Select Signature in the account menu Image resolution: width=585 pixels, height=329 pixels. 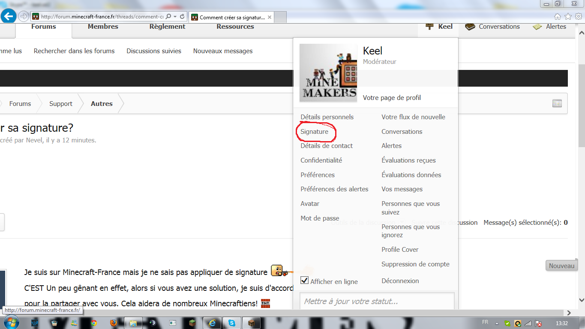click(x=315, y=132)
